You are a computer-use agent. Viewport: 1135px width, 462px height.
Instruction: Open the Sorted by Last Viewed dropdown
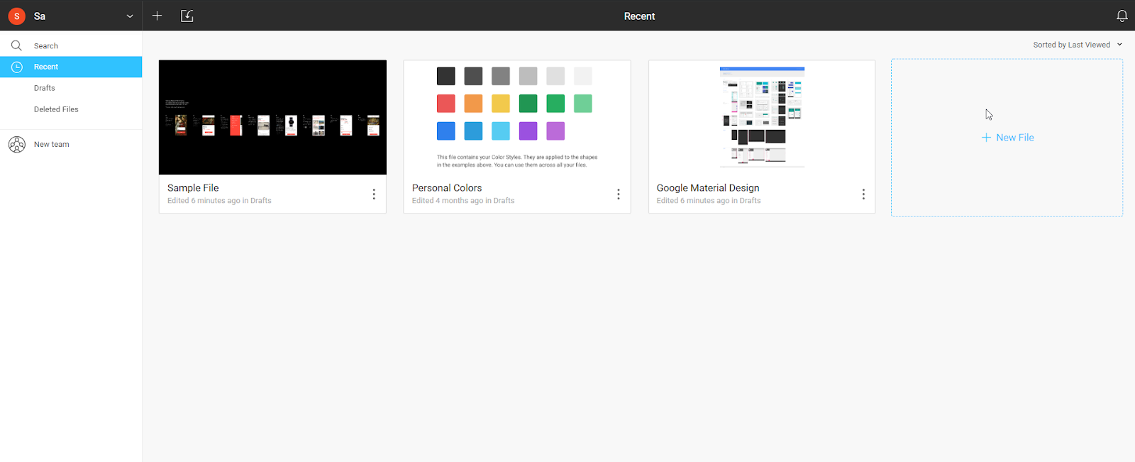1077,45
